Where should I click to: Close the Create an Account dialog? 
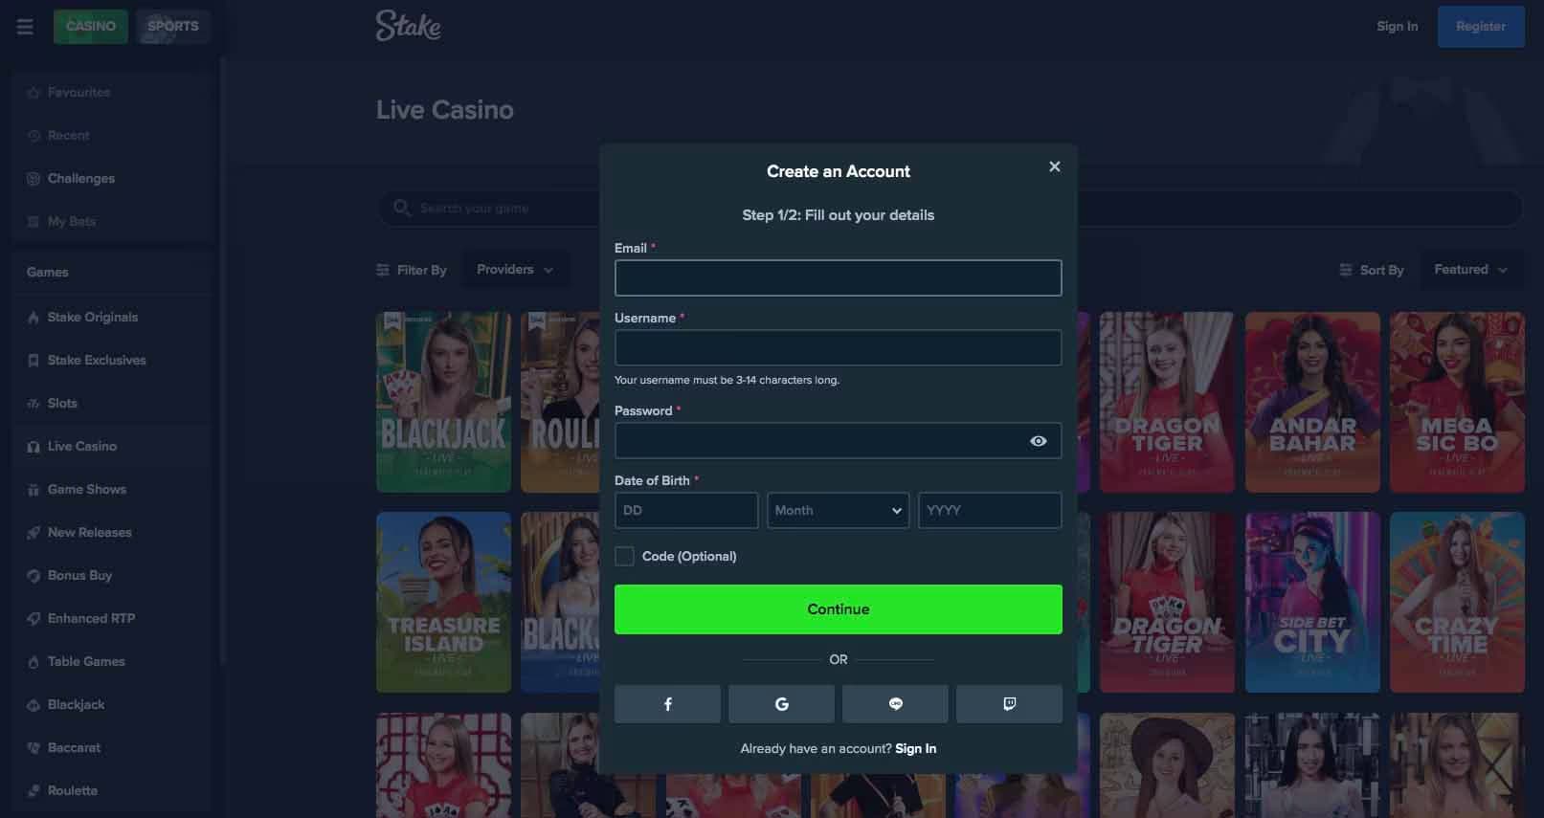click(1054, 166)
